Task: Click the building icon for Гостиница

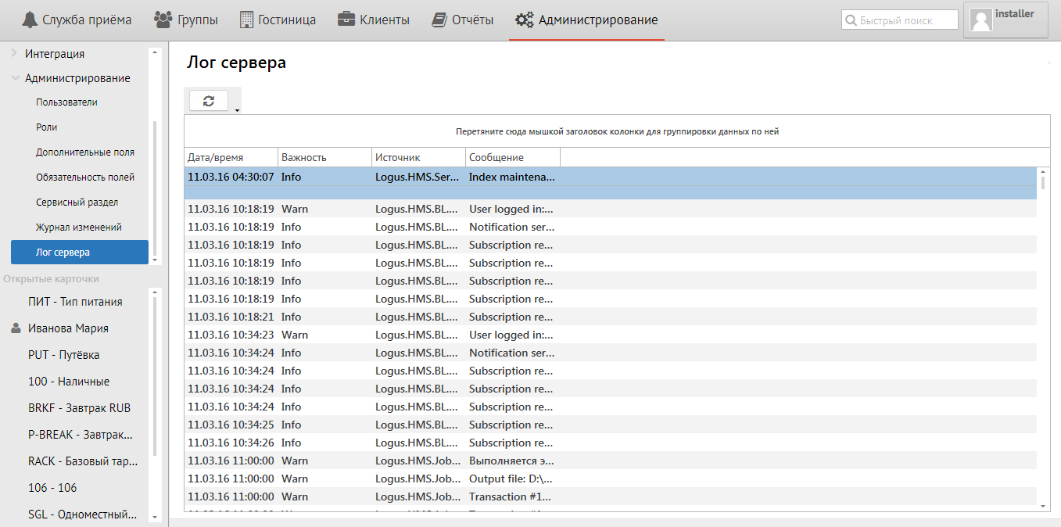Action: (246, 20)
